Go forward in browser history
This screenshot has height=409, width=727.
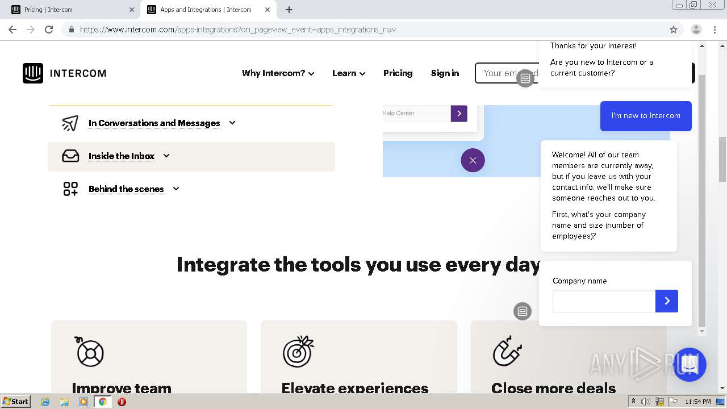pos(31,30)
